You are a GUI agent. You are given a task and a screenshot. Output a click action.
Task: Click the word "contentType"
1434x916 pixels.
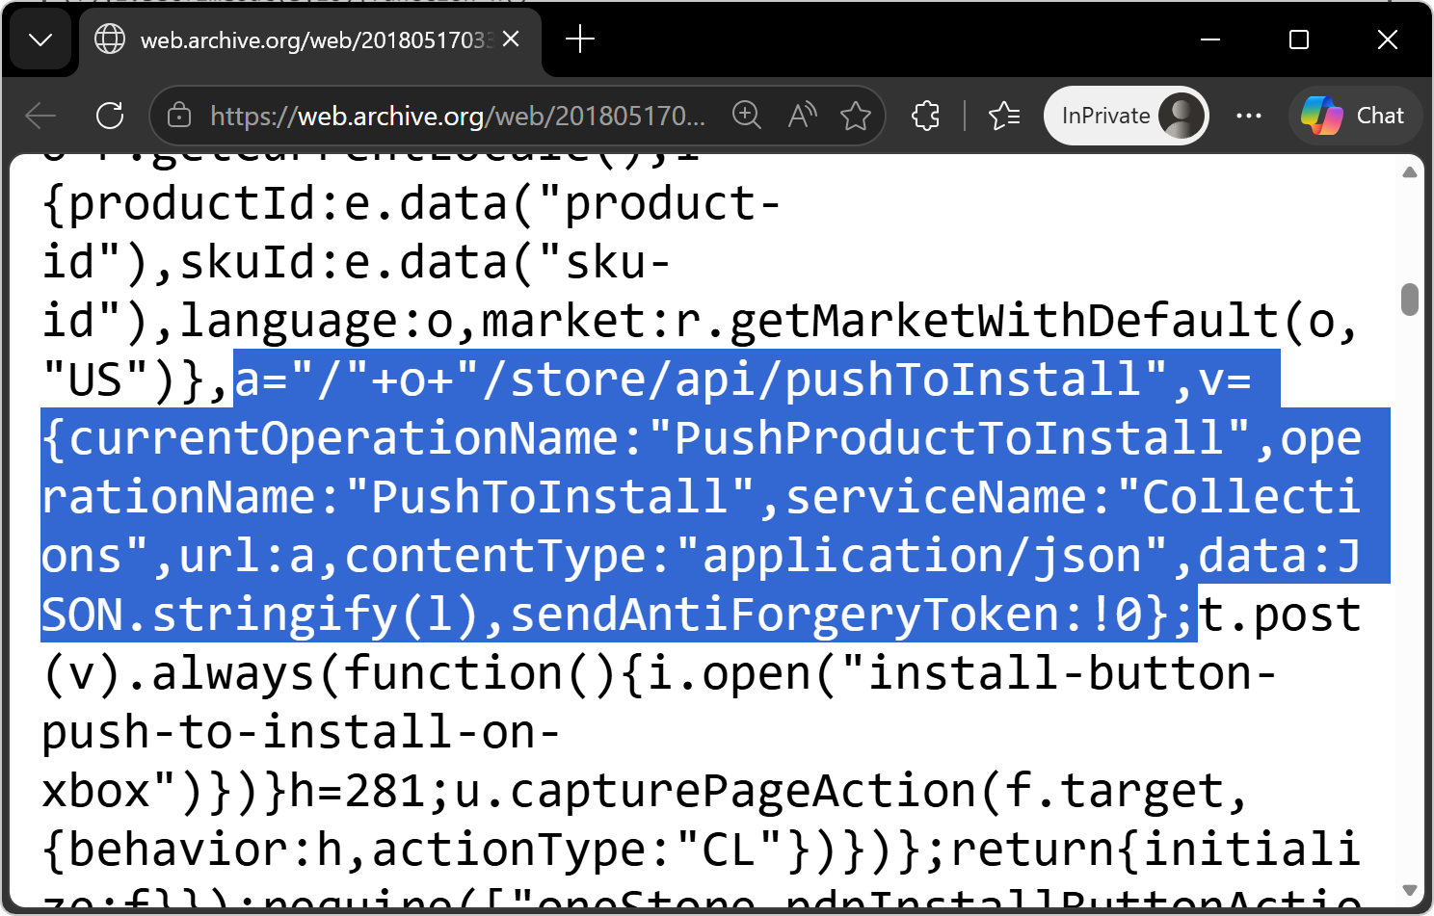pyautogui.click(x=494, y=557)
